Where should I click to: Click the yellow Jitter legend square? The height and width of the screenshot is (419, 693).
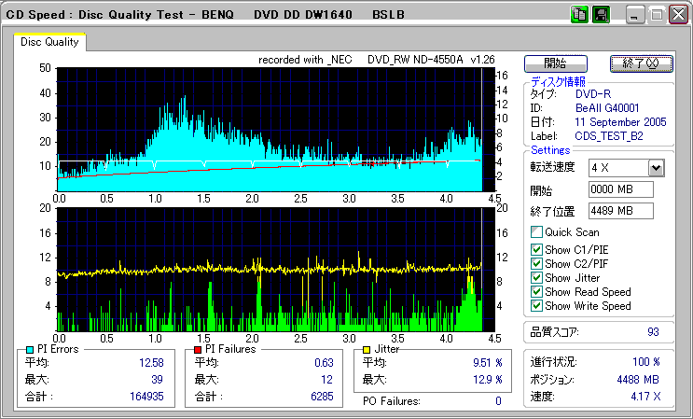(367, 349)
